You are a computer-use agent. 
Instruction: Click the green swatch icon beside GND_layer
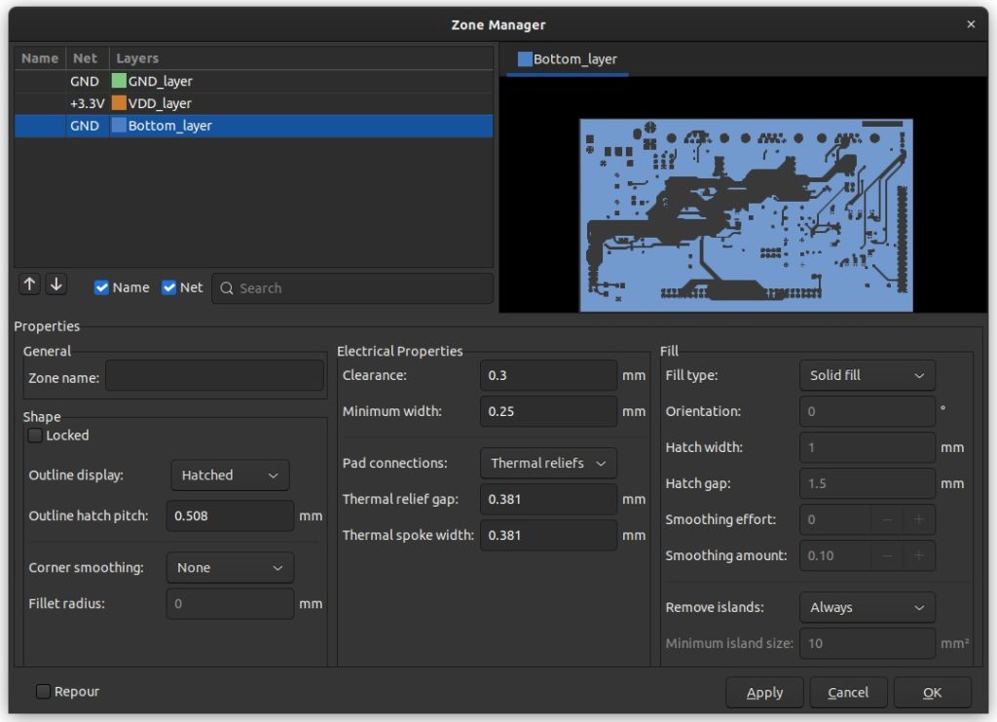click(122, 81)
